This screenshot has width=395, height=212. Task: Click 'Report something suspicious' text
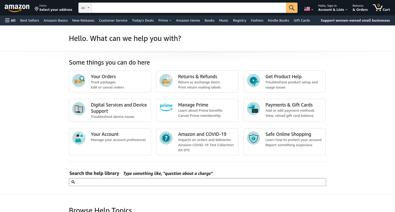(289, 145)
